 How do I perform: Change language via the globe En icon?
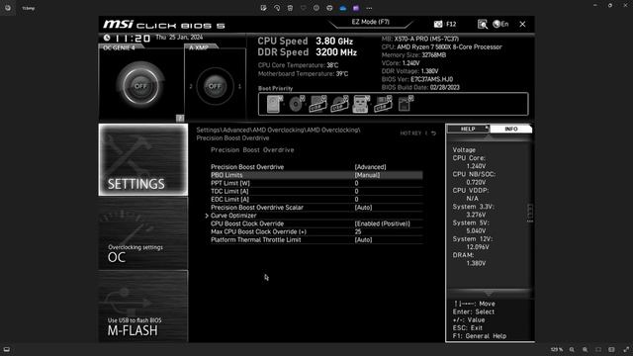(500, 24)
